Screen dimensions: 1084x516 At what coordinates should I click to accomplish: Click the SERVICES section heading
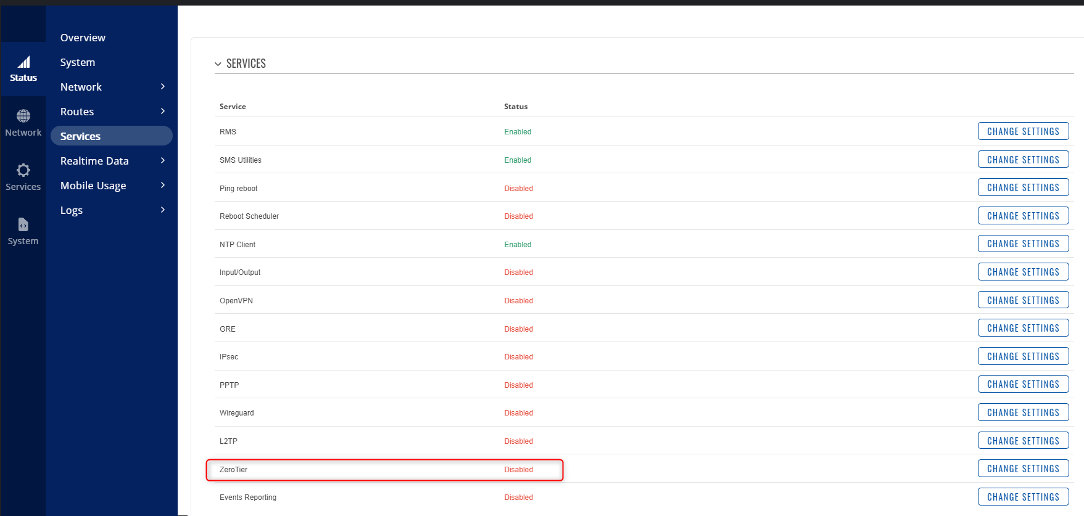[x=246, y=63]
